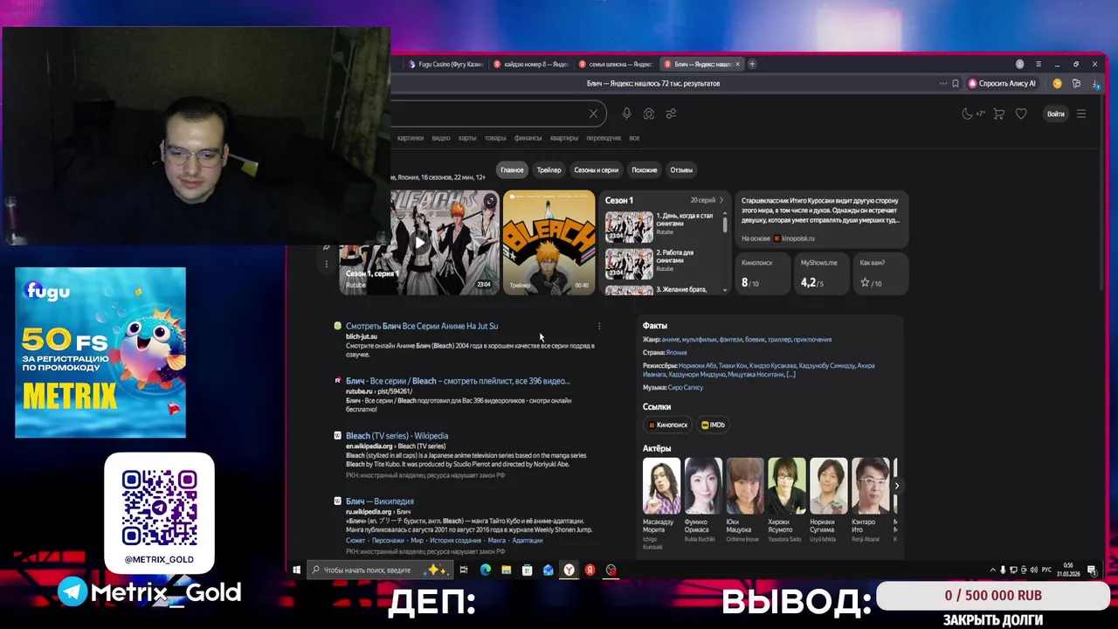Viewport: 1118px width, 629px height.
Task: Click the episode list scrollbar
Action: 725,223
